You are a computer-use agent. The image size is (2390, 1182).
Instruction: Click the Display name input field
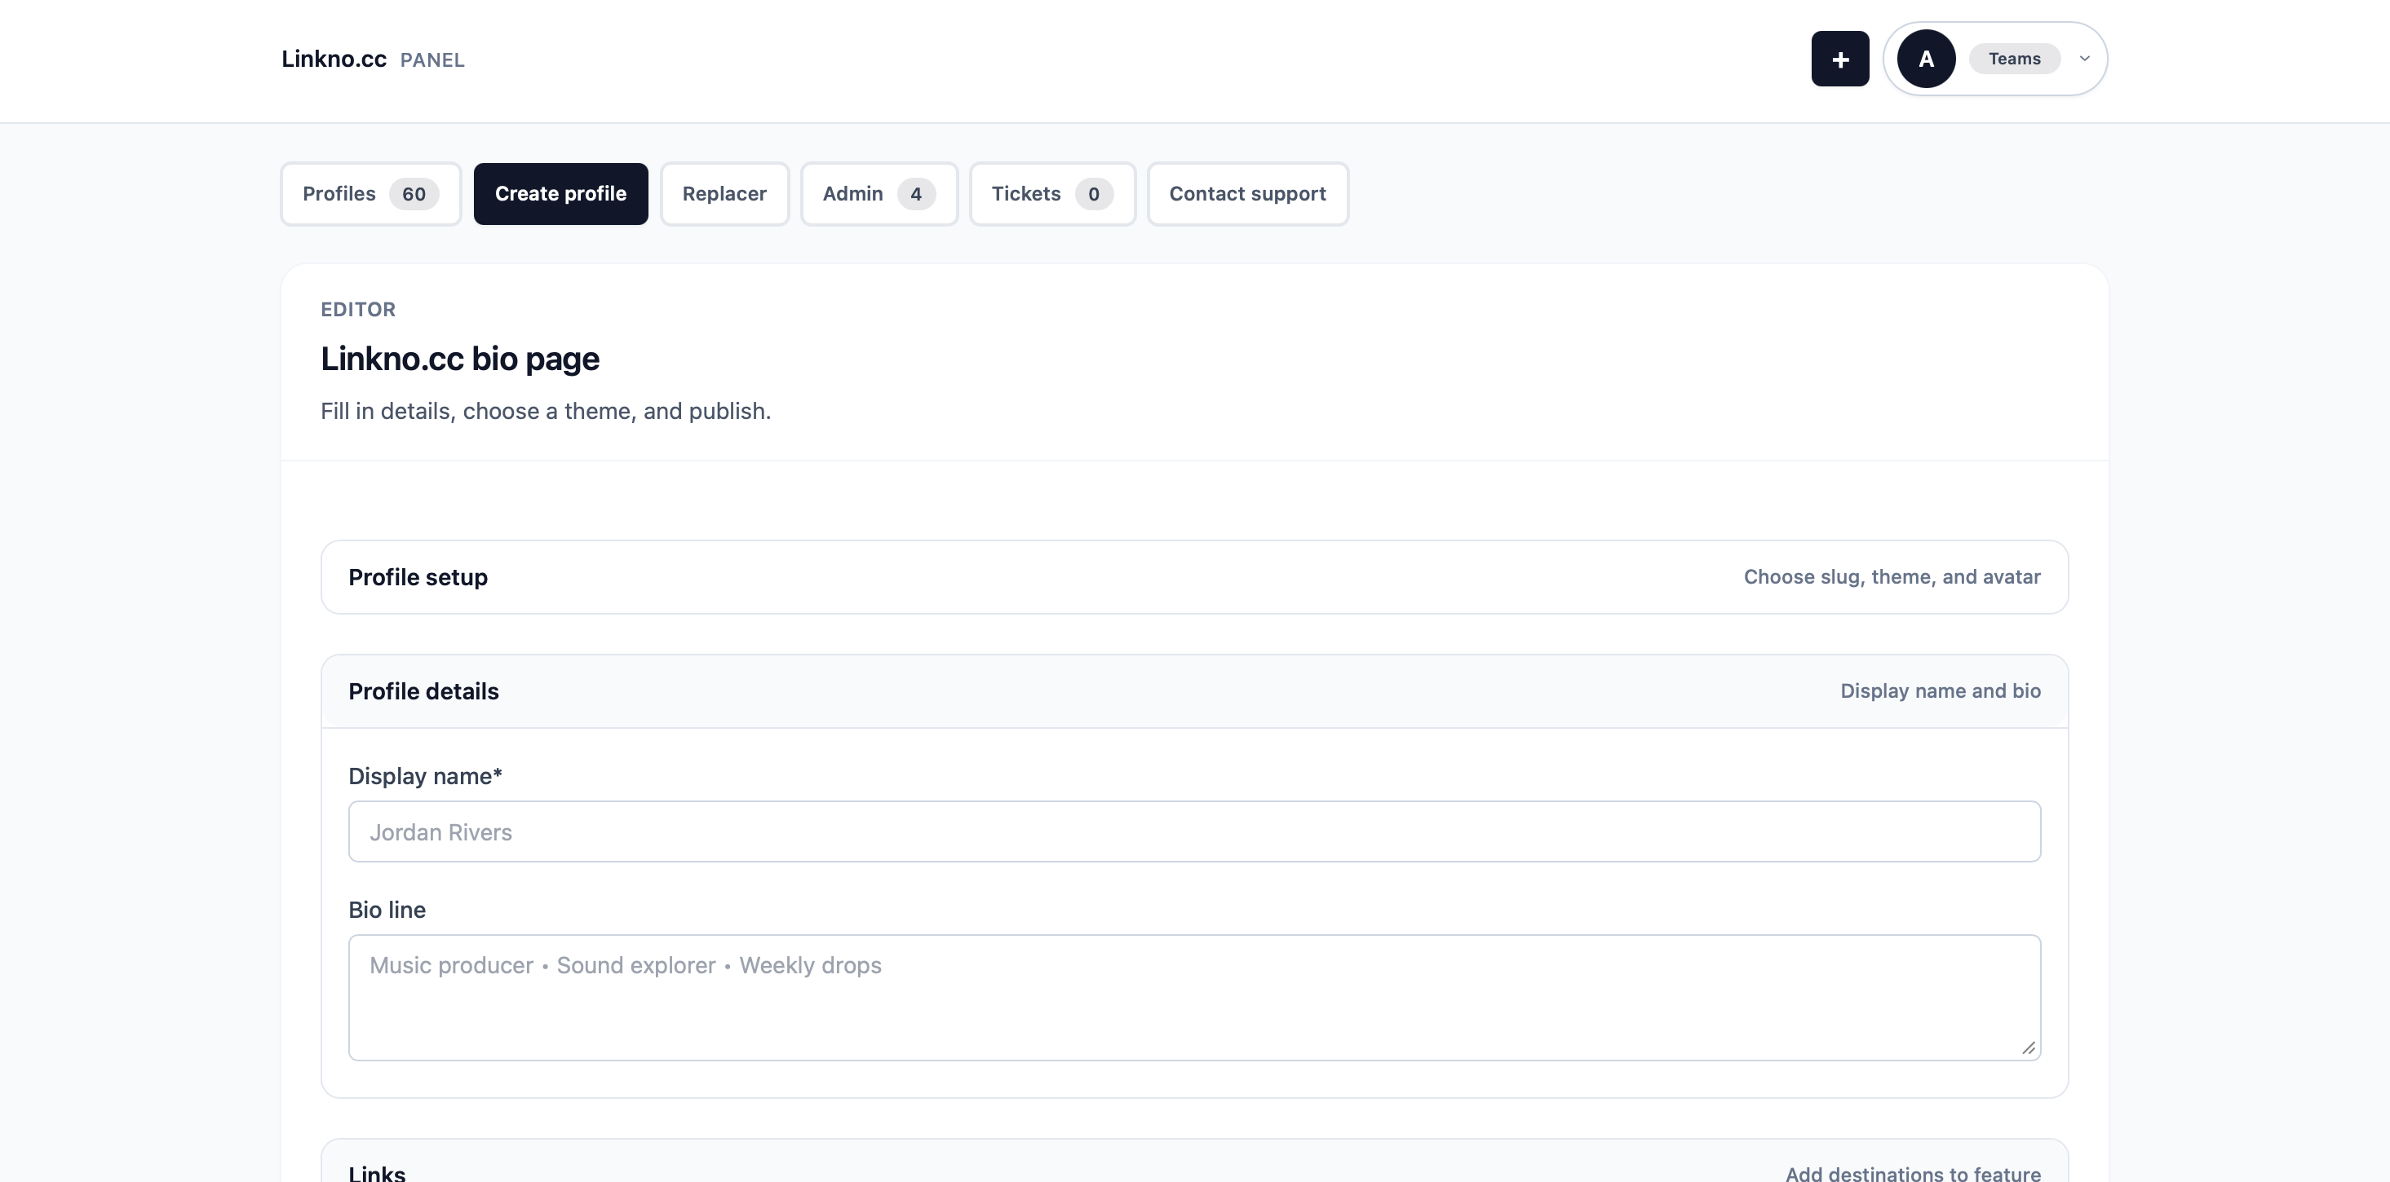(1194, 831)
